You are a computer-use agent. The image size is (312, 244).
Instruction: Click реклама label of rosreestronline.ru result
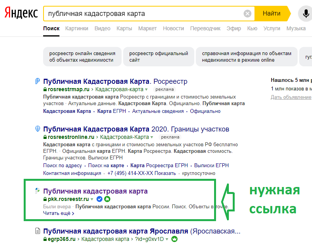click(170, 137)
